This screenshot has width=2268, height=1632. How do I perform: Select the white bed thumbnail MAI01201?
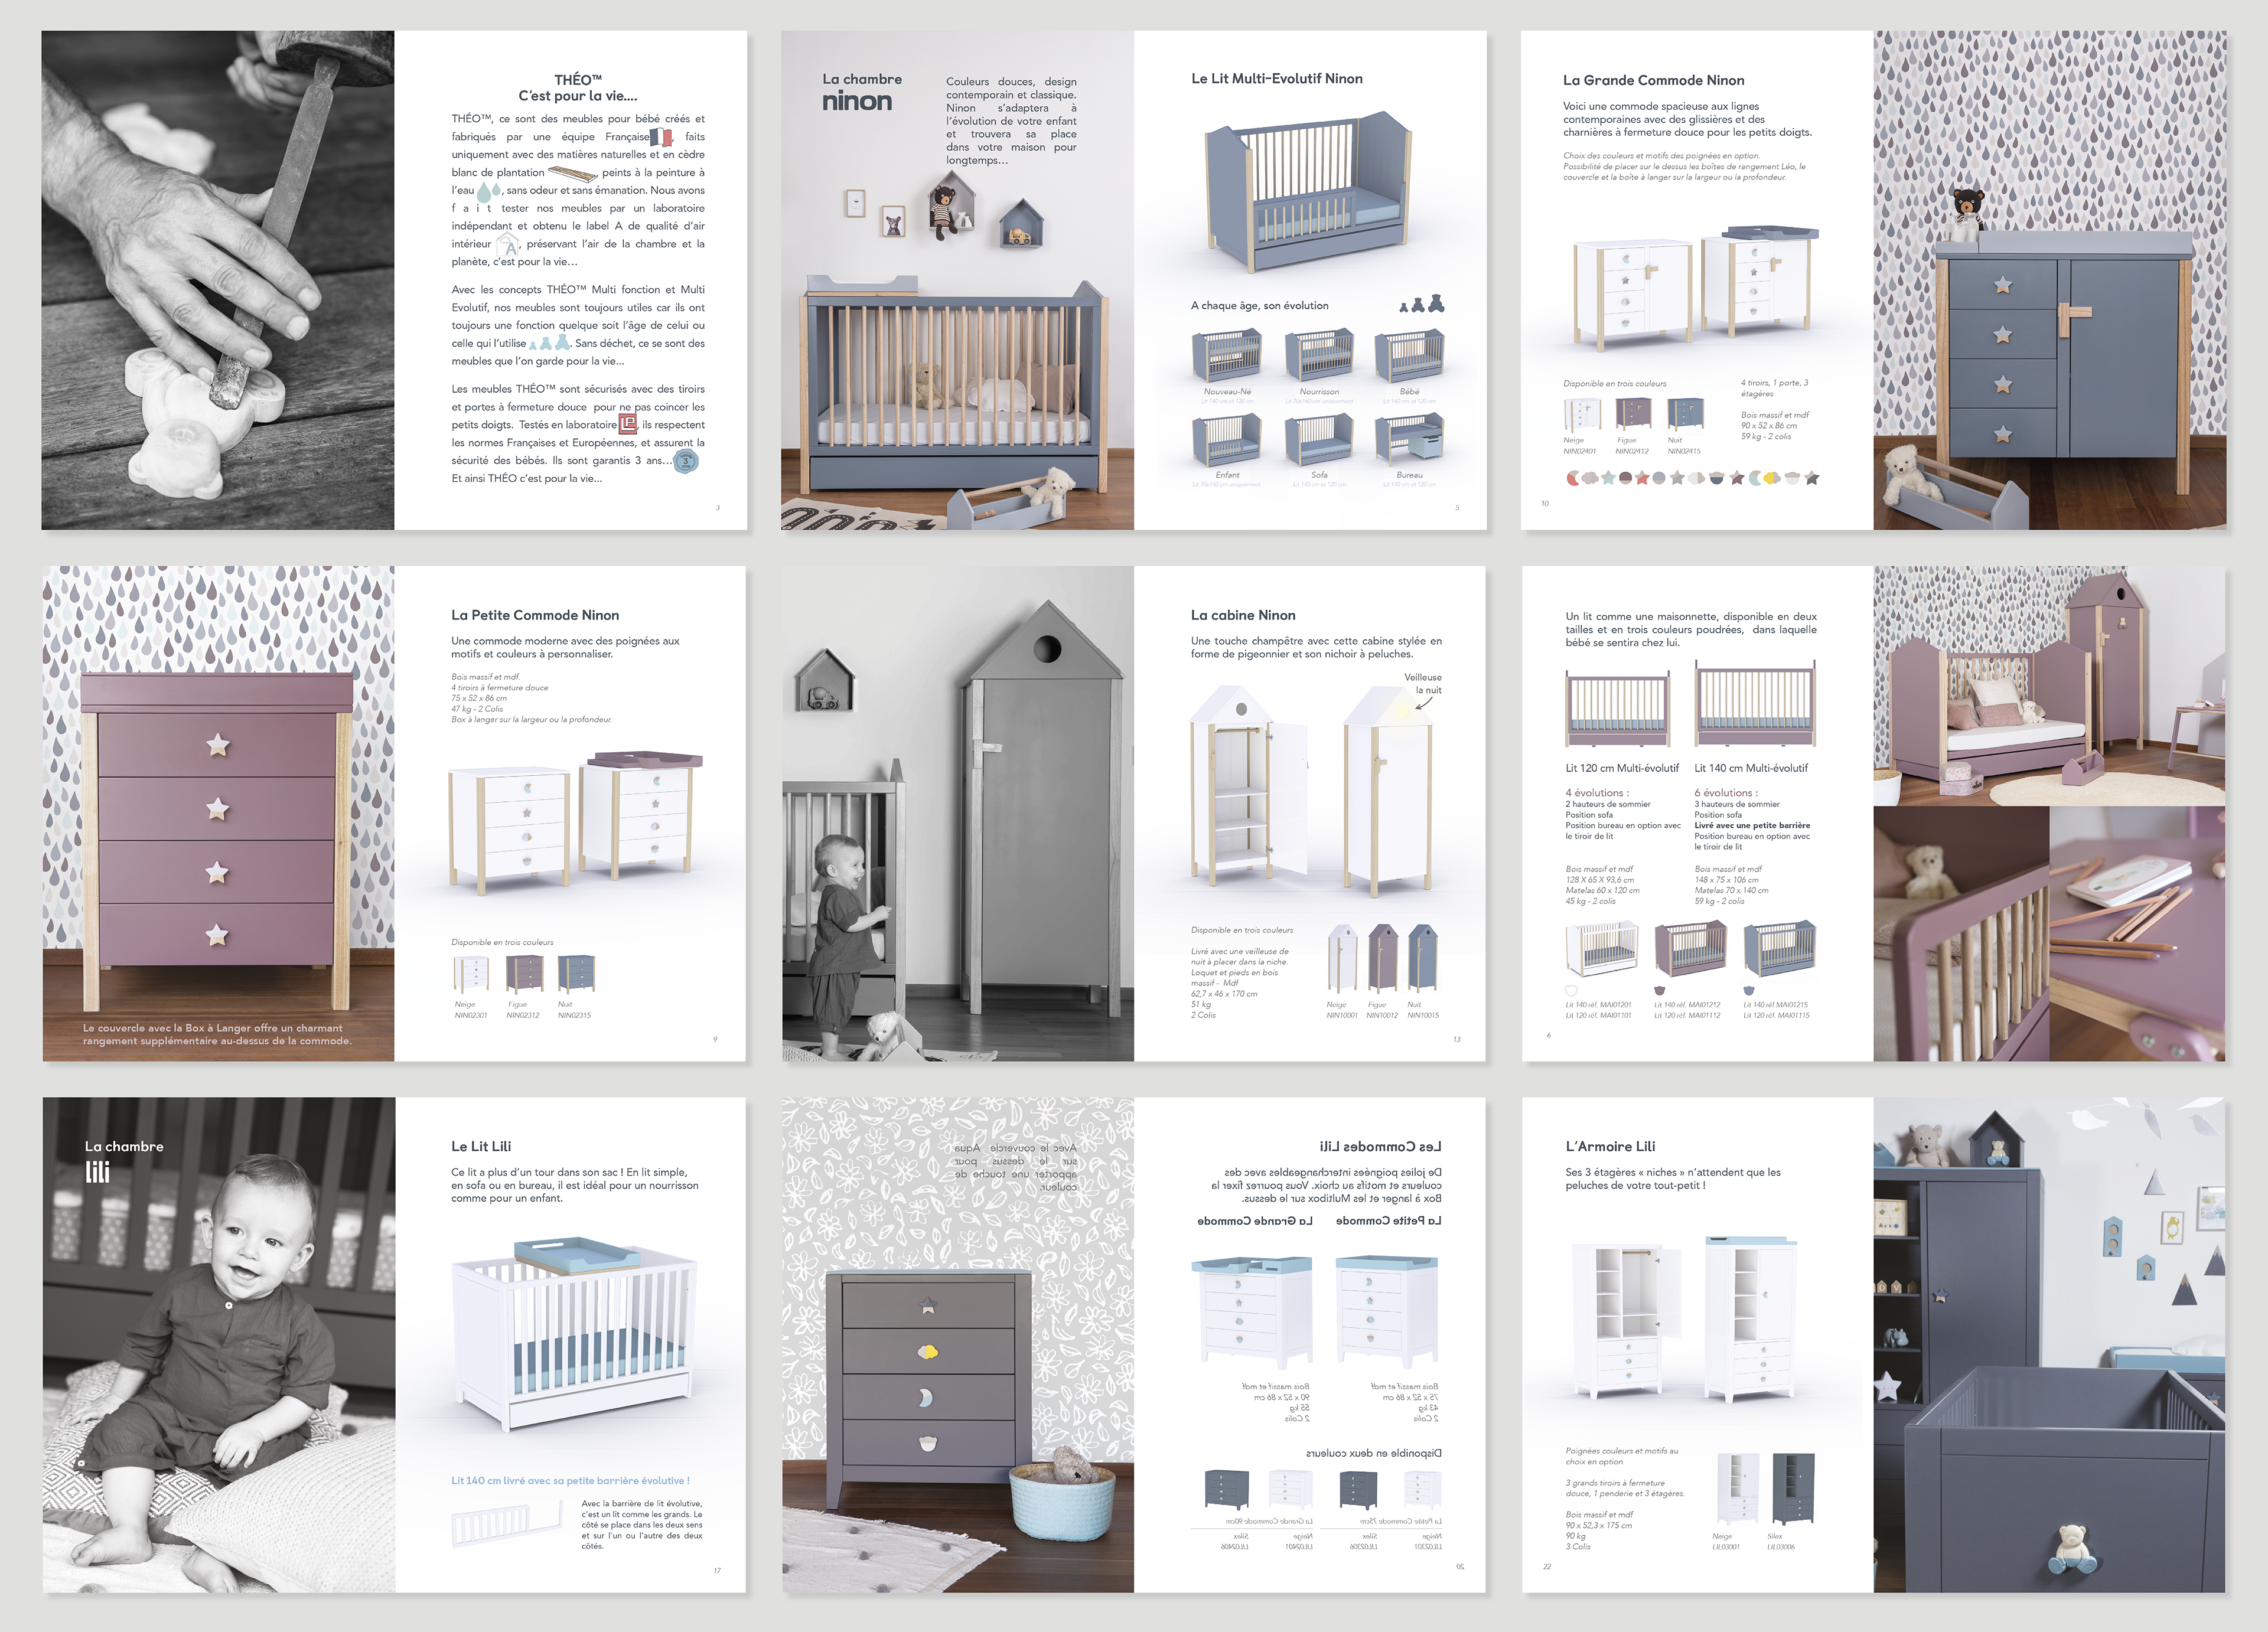pos(1602,950)
